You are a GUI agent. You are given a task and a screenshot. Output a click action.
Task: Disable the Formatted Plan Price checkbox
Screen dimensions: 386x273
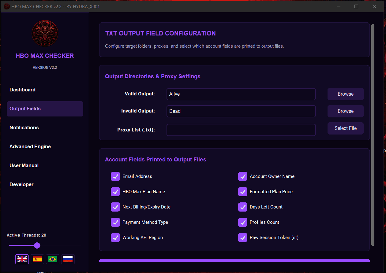(x=243, y=192)
